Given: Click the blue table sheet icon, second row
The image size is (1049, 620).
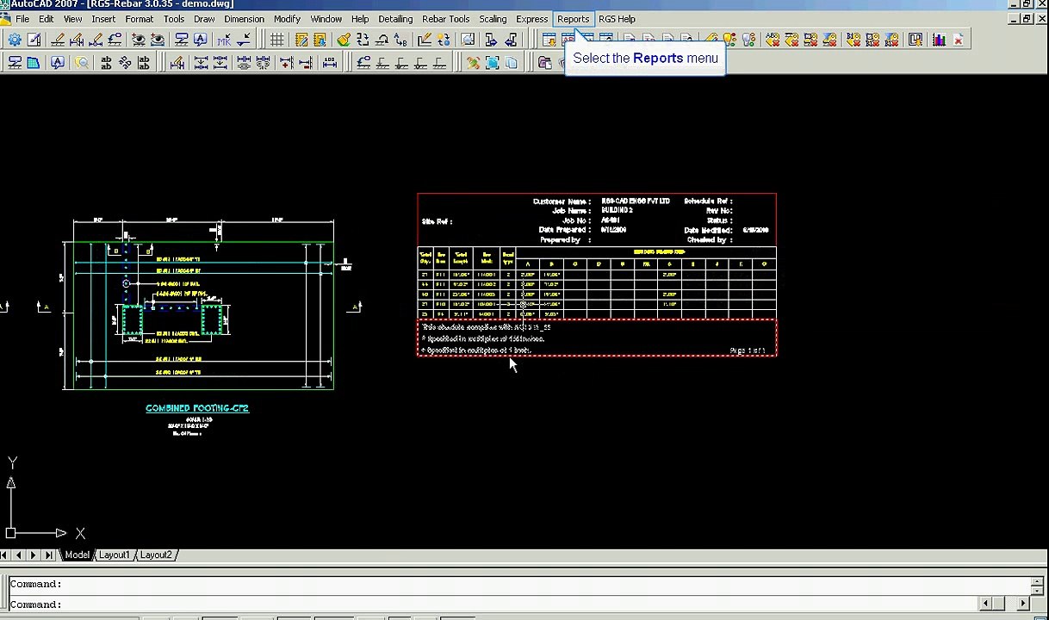Looking at the screenshot, I should tap(33, 62).
